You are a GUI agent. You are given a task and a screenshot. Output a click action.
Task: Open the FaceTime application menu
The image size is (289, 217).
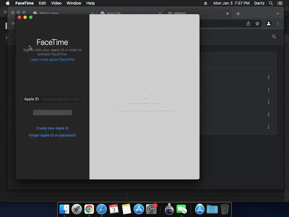[24, 3]
